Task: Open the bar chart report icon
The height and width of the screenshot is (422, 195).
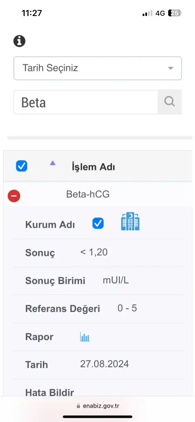Action: point(85,337)
